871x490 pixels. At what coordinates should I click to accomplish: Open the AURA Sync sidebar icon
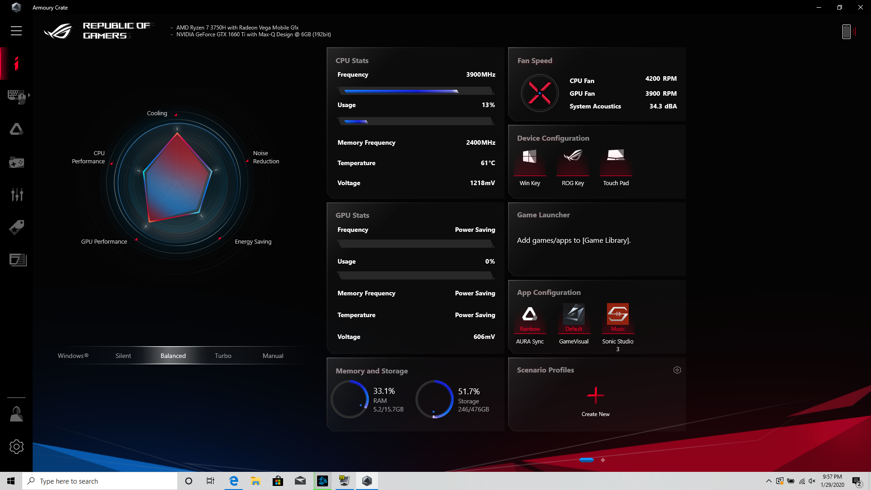point(16,129)
